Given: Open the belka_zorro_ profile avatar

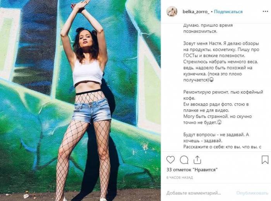Looking at the screenshot, I should tap(172, 11).
